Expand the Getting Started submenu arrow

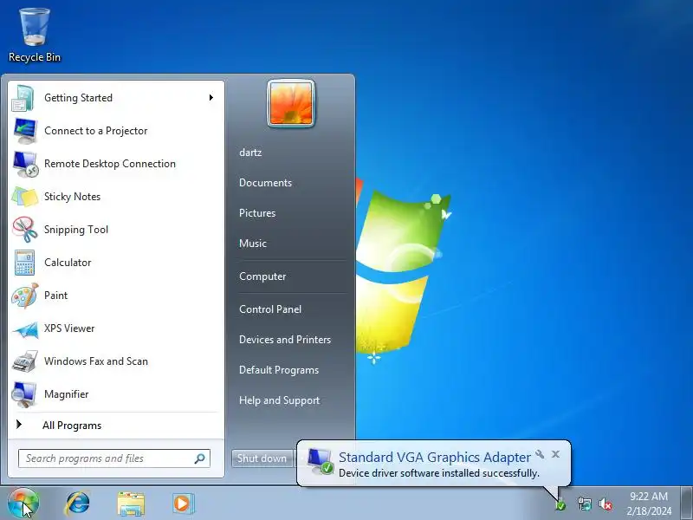coord(211,98)
